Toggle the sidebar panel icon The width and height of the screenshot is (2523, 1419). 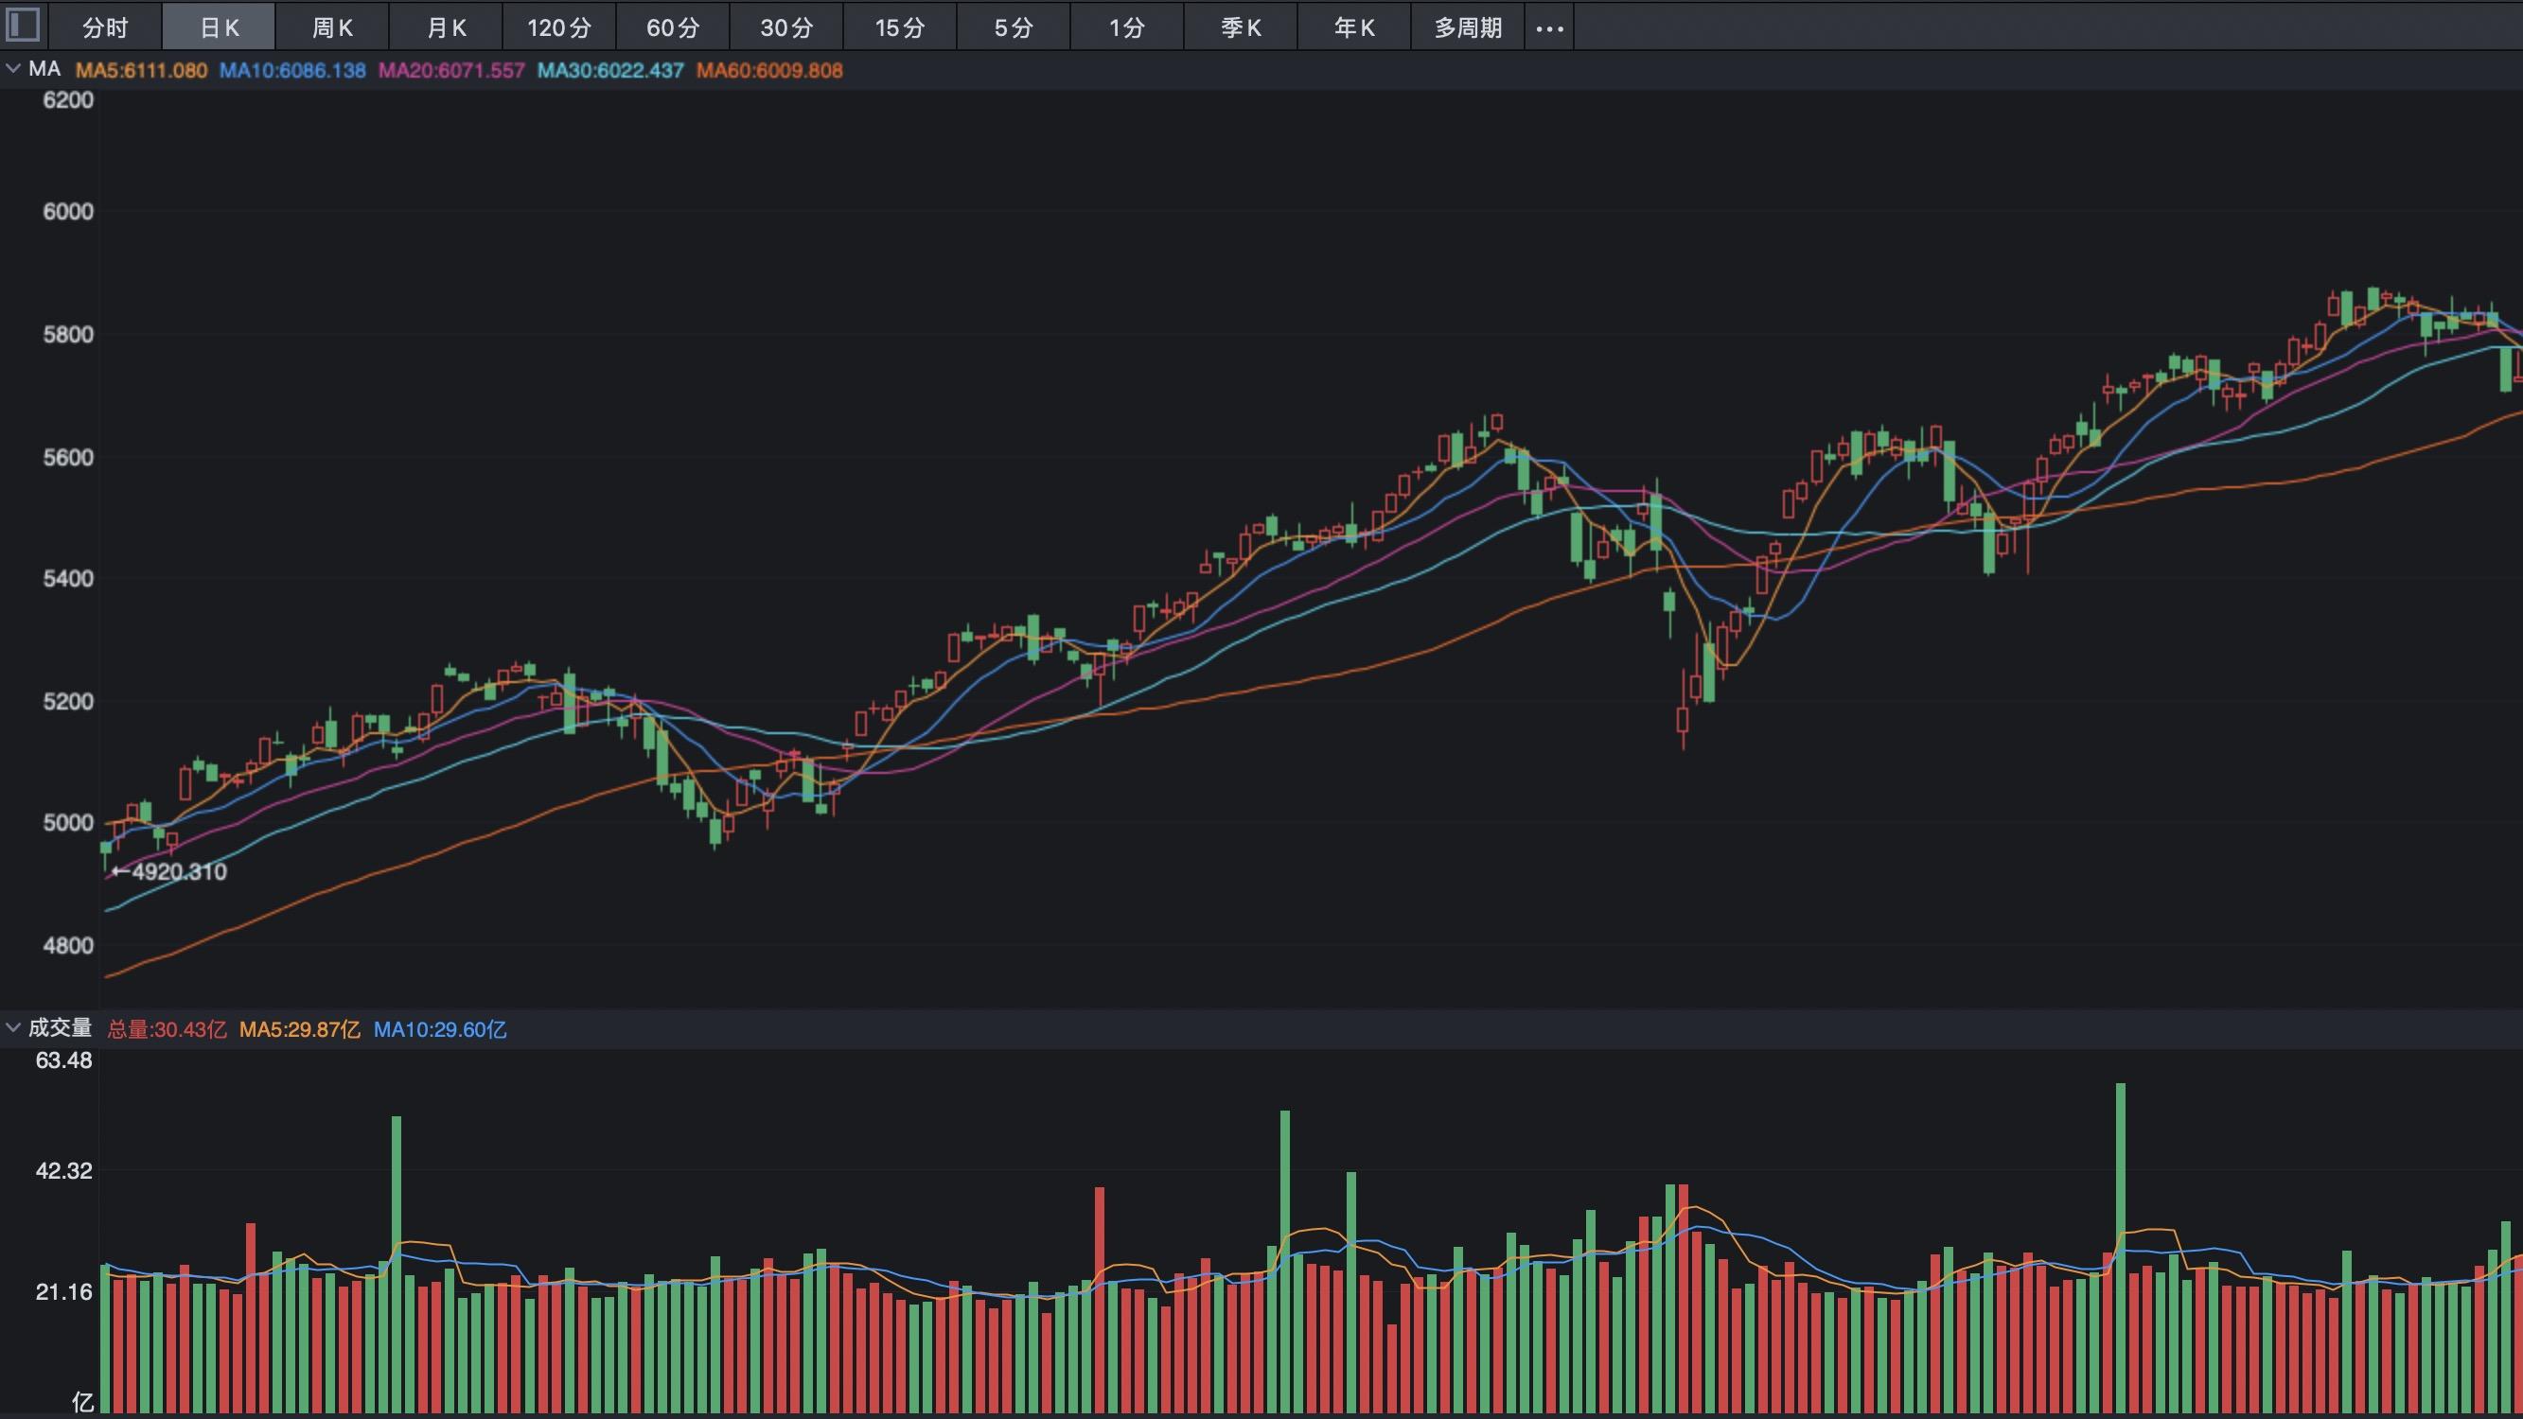tap(23, 26)
